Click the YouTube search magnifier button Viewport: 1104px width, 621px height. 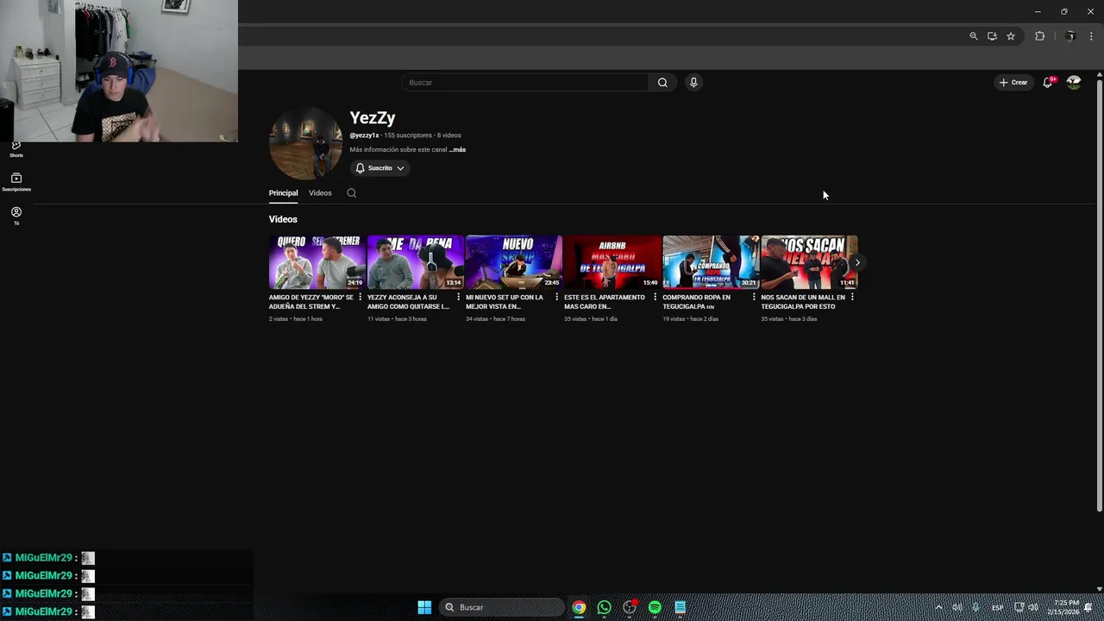(662, 83)
